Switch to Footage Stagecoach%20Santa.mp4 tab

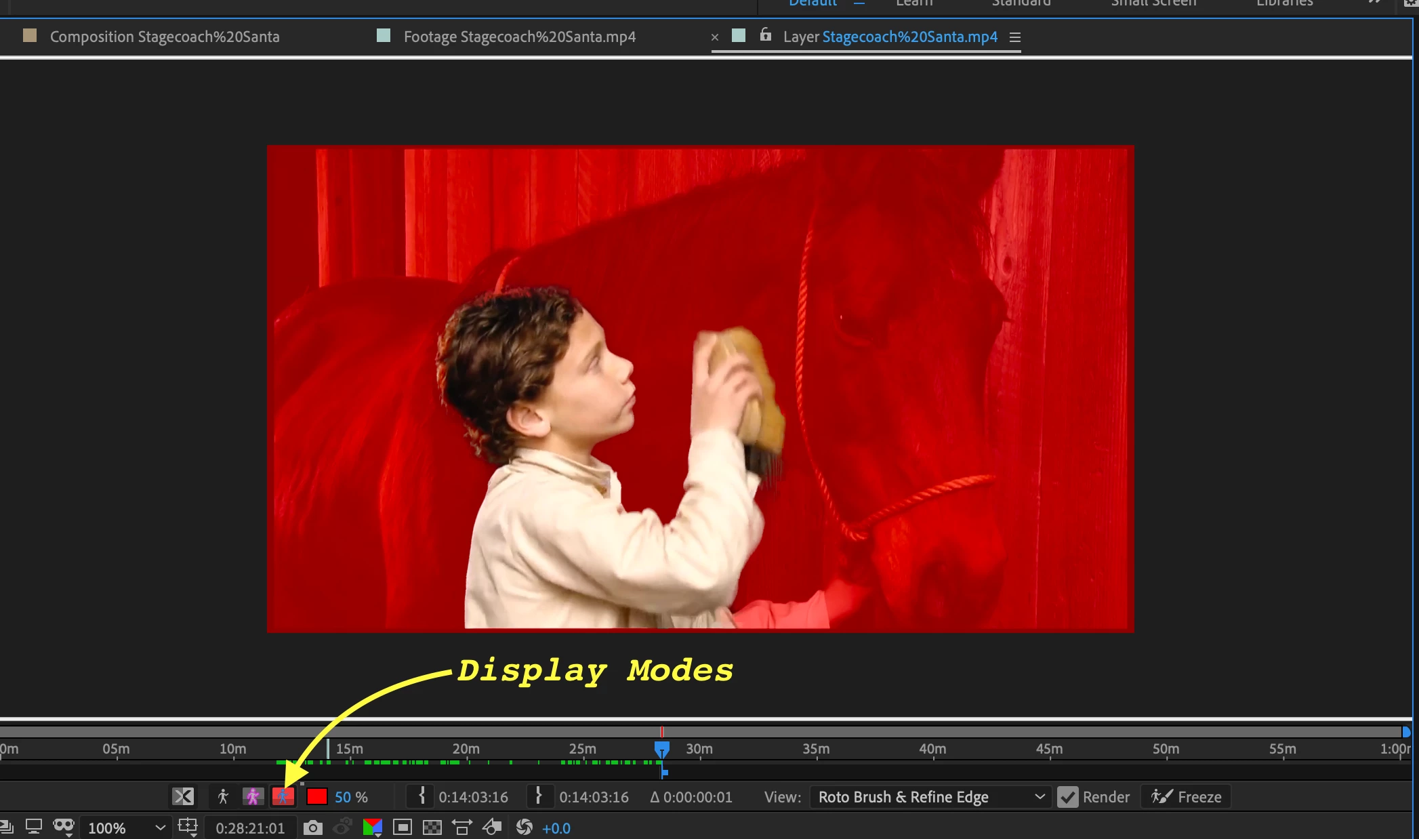click(519, 37)
